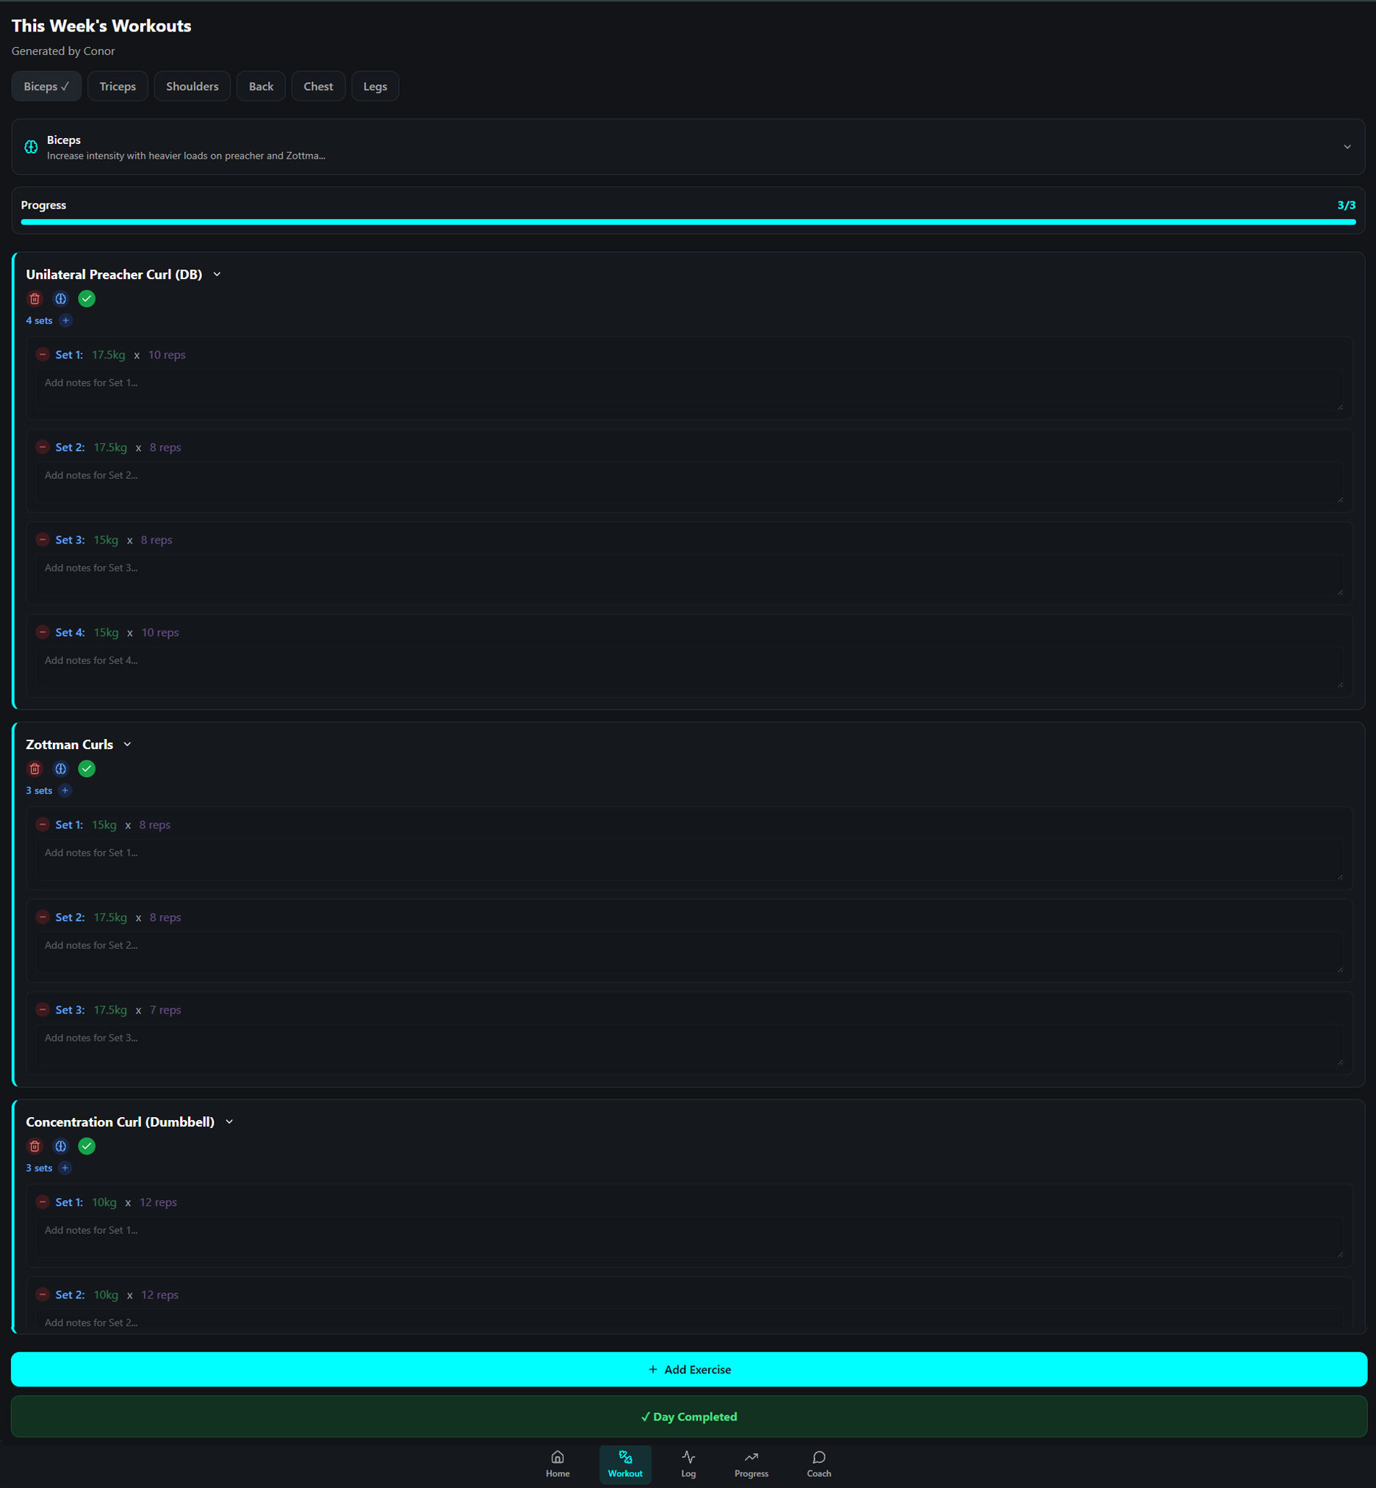The image size is (1376, 1488).
Task: Click the notes field for Preacher Curl Set 1
Action: (688, 390)
